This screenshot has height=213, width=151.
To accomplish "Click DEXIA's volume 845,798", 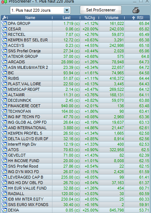I will (117, 210).
